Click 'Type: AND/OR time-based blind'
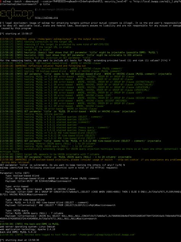181x242 pixels. click(x=25, y=200)
